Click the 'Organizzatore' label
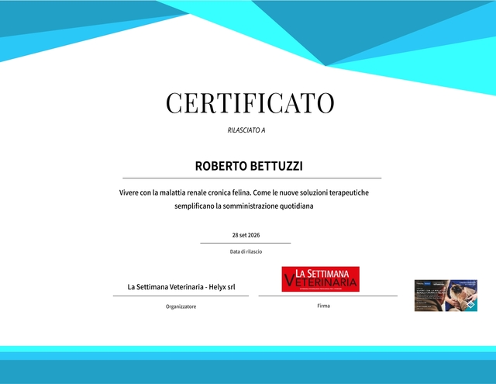The image size is (496, 384). point(181,306)
